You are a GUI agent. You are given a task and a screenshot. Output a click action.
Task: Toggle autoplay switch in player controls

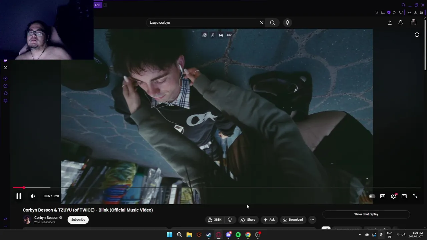pos(372,196)
